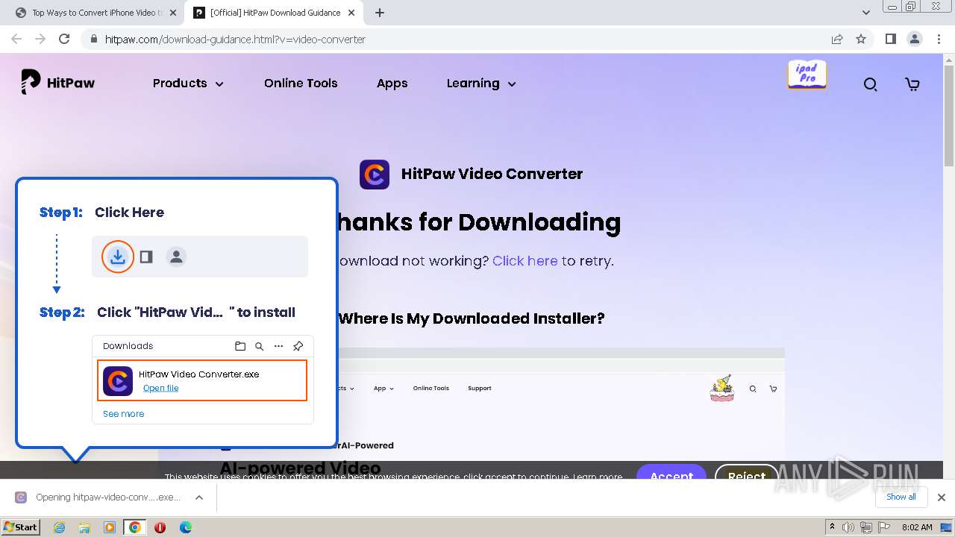The image size is (955, 537).
Task: Reload the current page
Action: coord(64,39)
